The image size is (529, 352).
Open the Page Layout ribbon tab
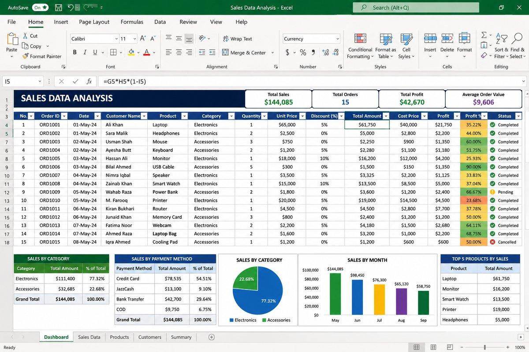[94, 22]
